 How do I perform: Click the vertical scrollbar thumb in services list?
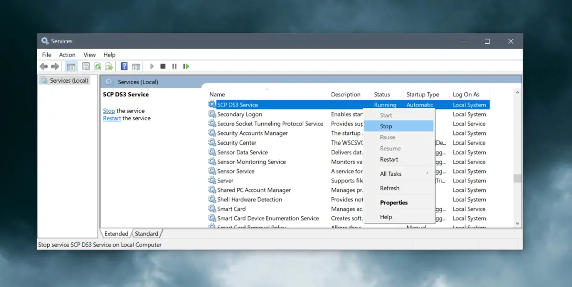point(517,179)
